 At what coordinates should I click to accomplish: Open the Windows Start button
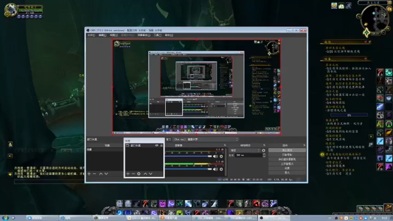coord(5,218)
